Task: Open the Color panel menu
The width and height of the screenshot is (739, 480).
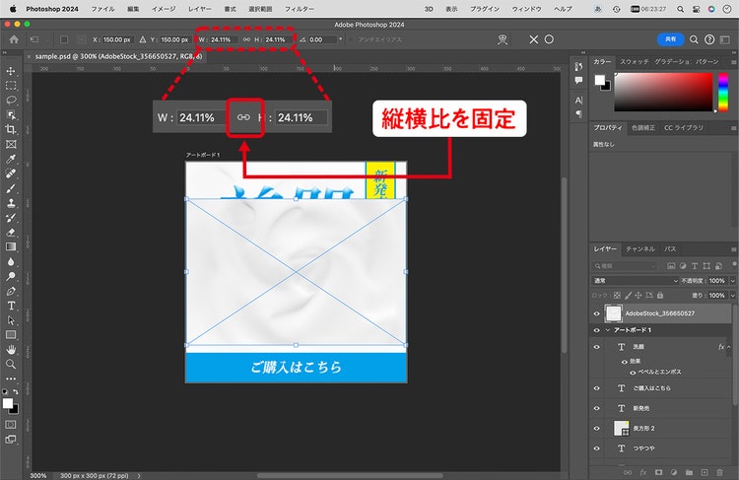Action: (733, 62)
